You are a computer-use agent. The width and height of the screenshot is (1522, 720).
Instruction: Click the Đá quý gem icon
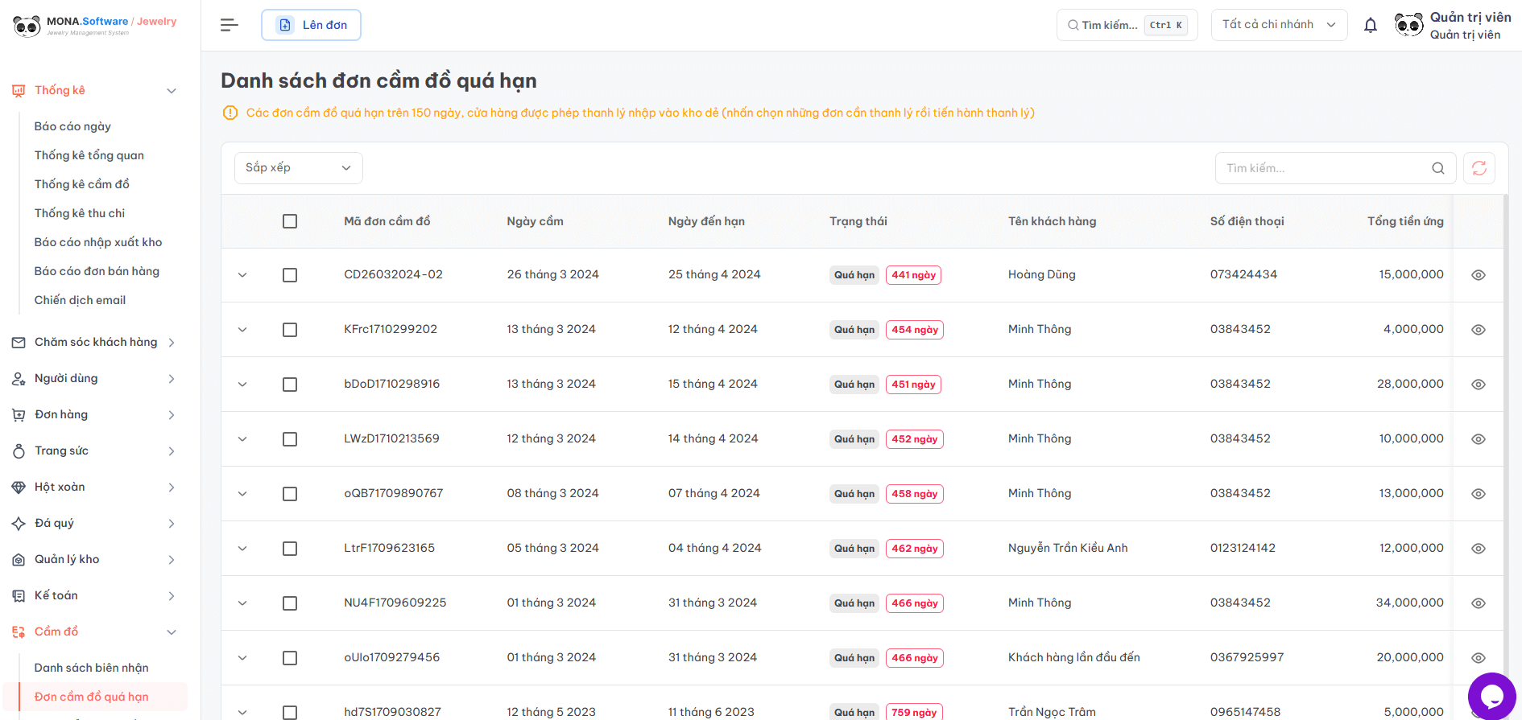(19, 524)
